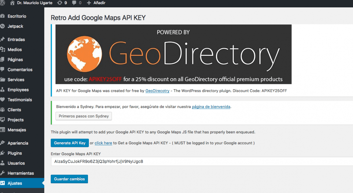Follow the click here link for API key
Screen dimensions: 353x193
click(103, 143)
